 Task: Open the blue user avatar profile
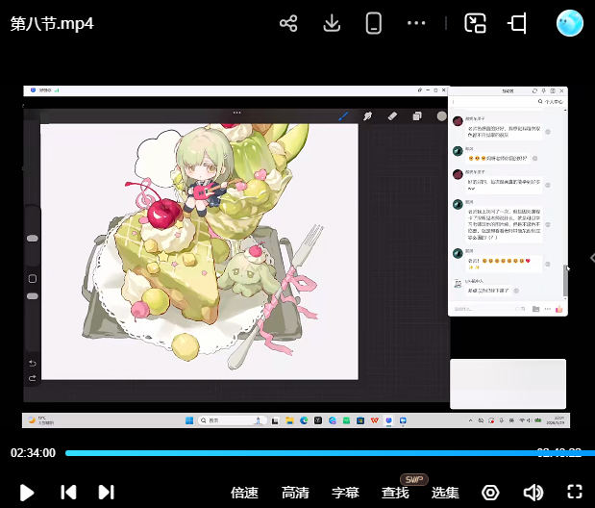[570, 24]
